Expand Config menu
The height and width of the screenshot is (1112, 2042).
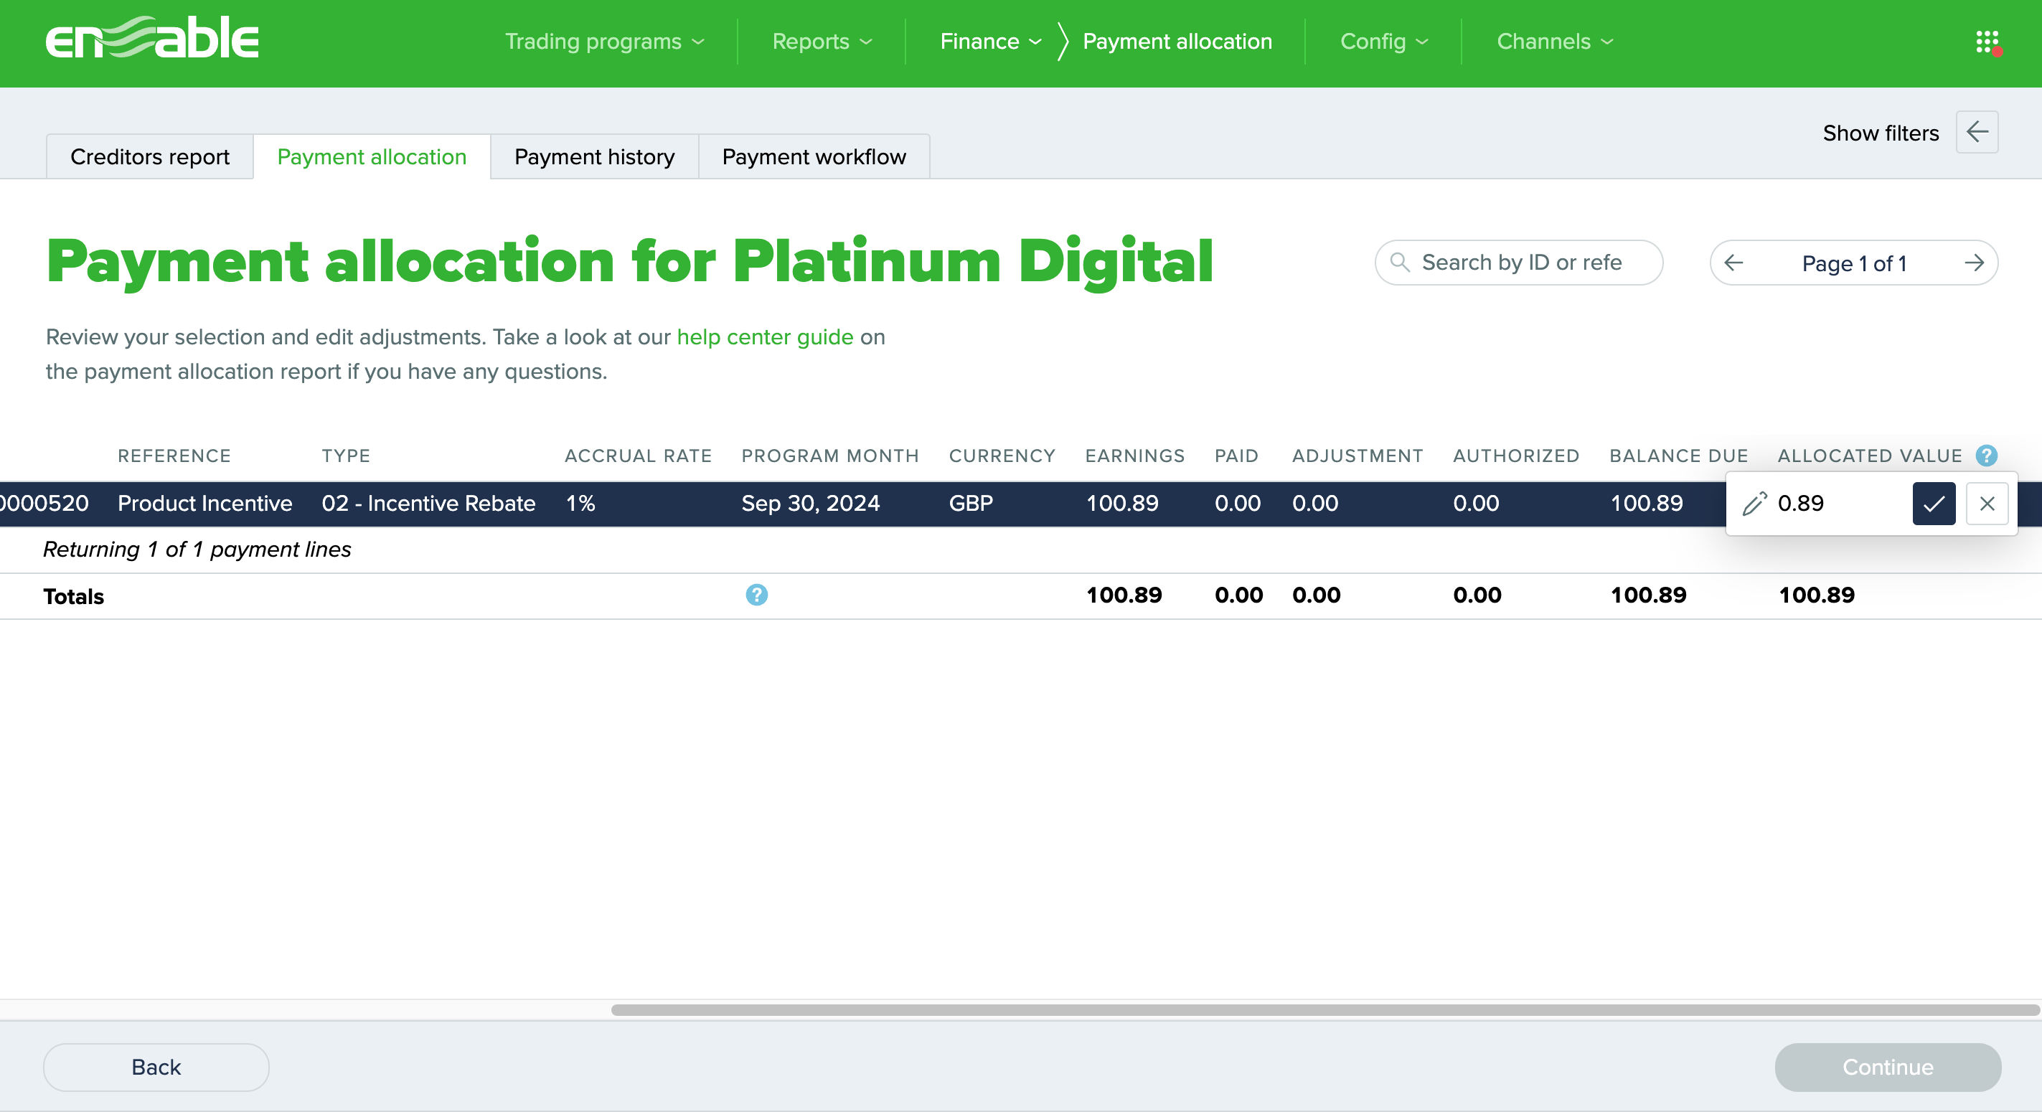(1384, 41)
